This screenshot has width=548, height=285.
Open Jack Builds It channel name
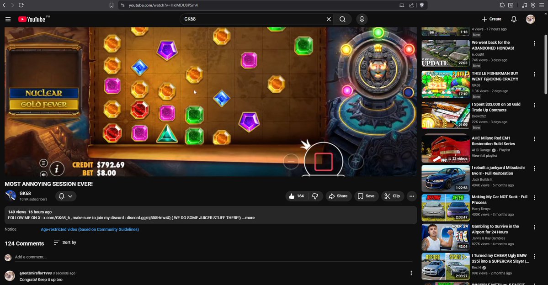point(482,179)
